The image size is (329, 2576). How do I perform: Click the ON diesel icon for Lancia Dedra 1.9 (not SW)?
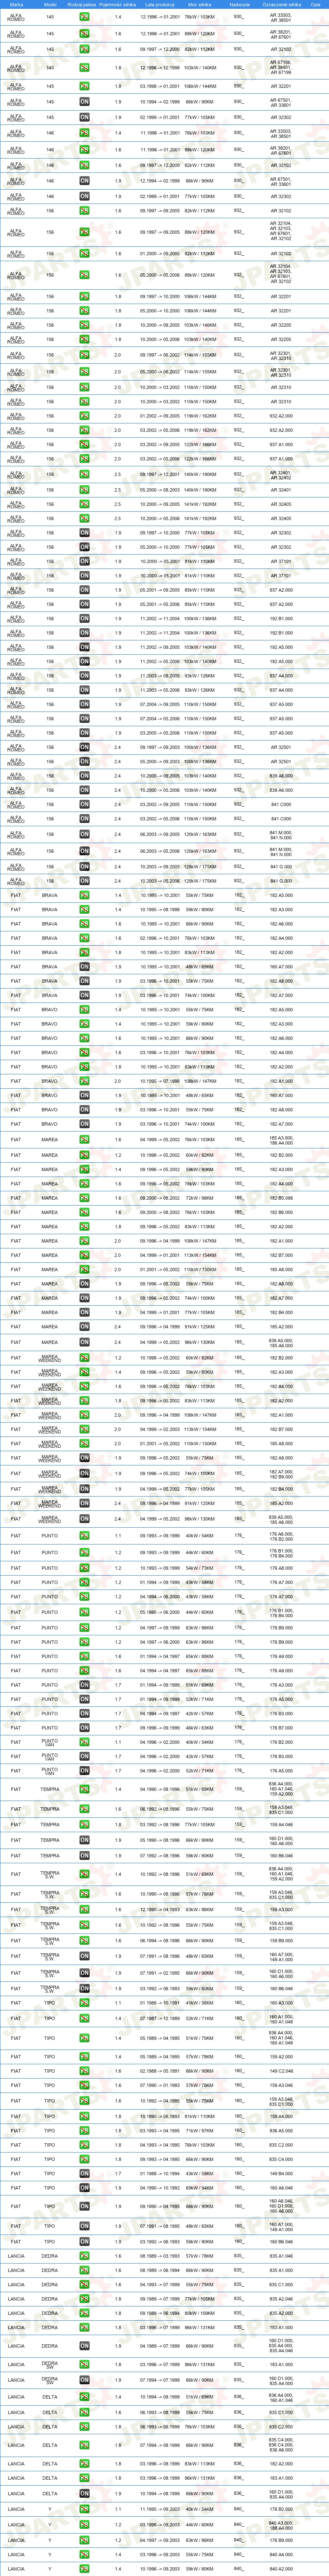click(84, 2345)
